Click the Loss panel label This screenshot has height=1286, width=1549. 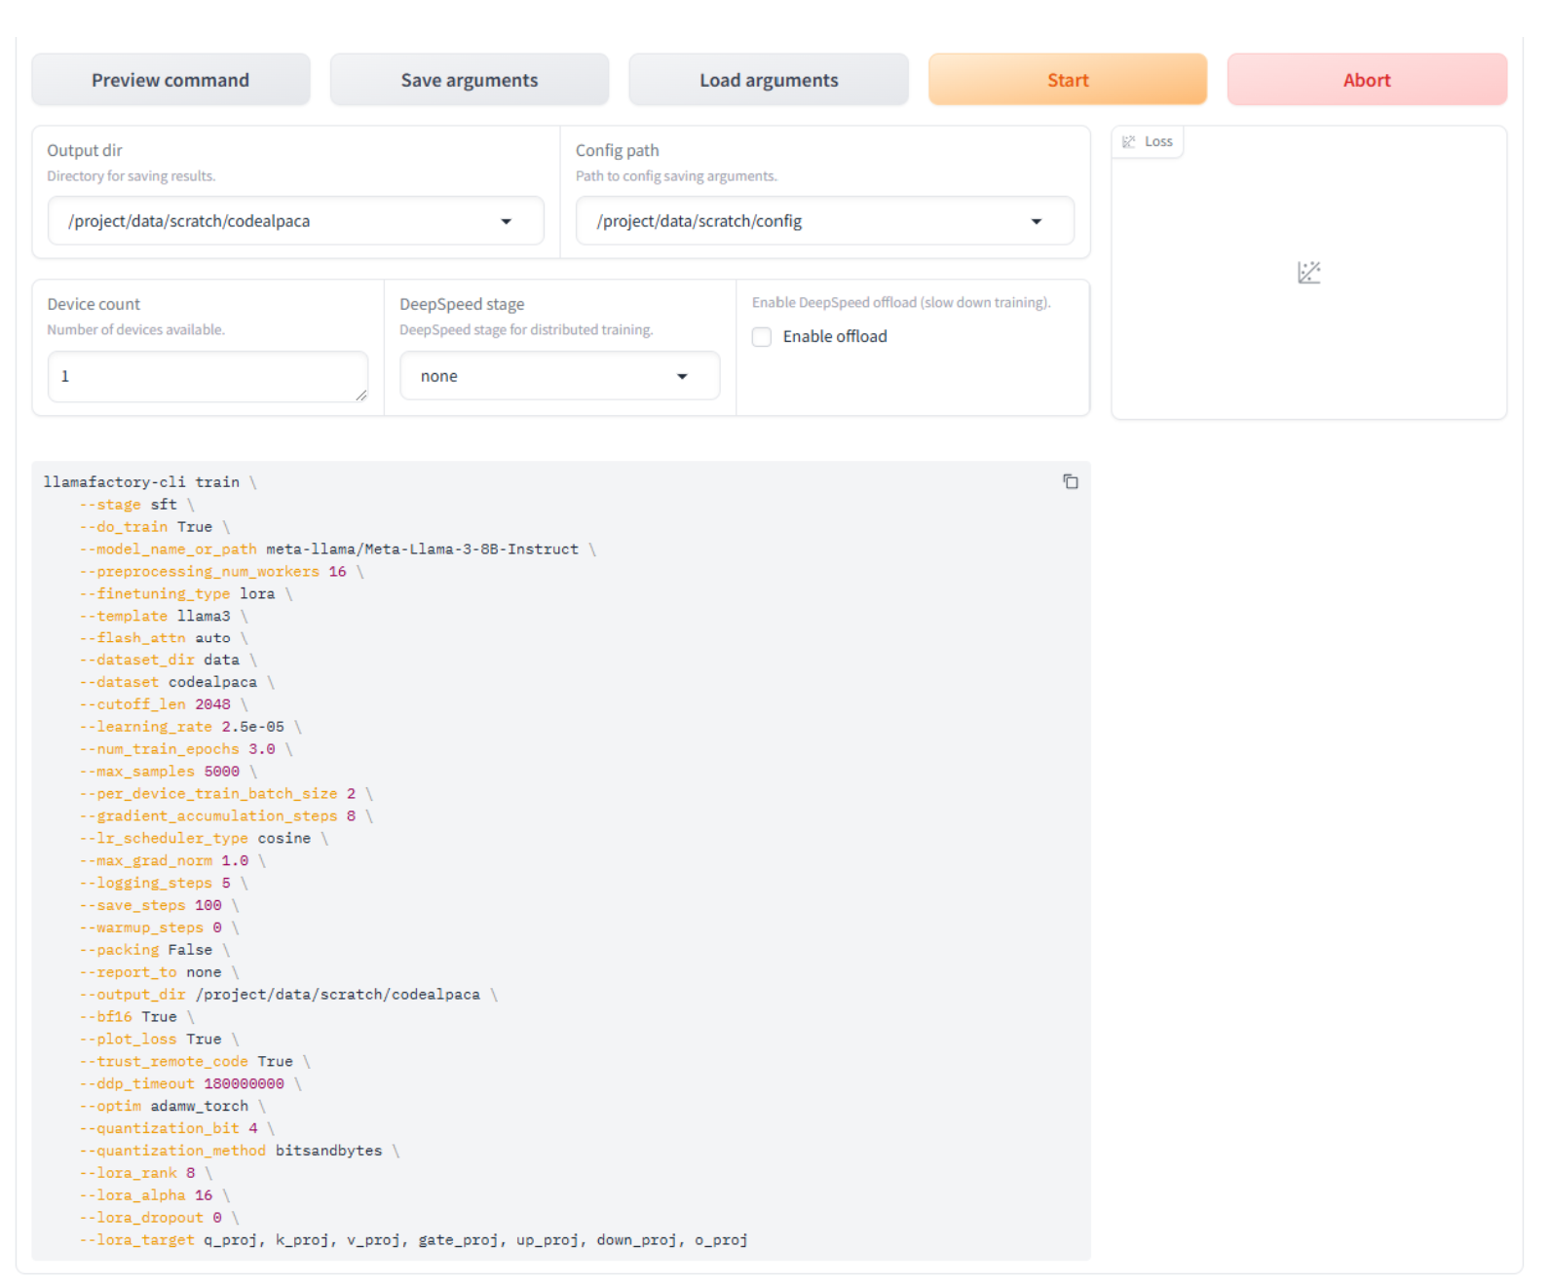pyautogui.click(x=1158, y=142)
